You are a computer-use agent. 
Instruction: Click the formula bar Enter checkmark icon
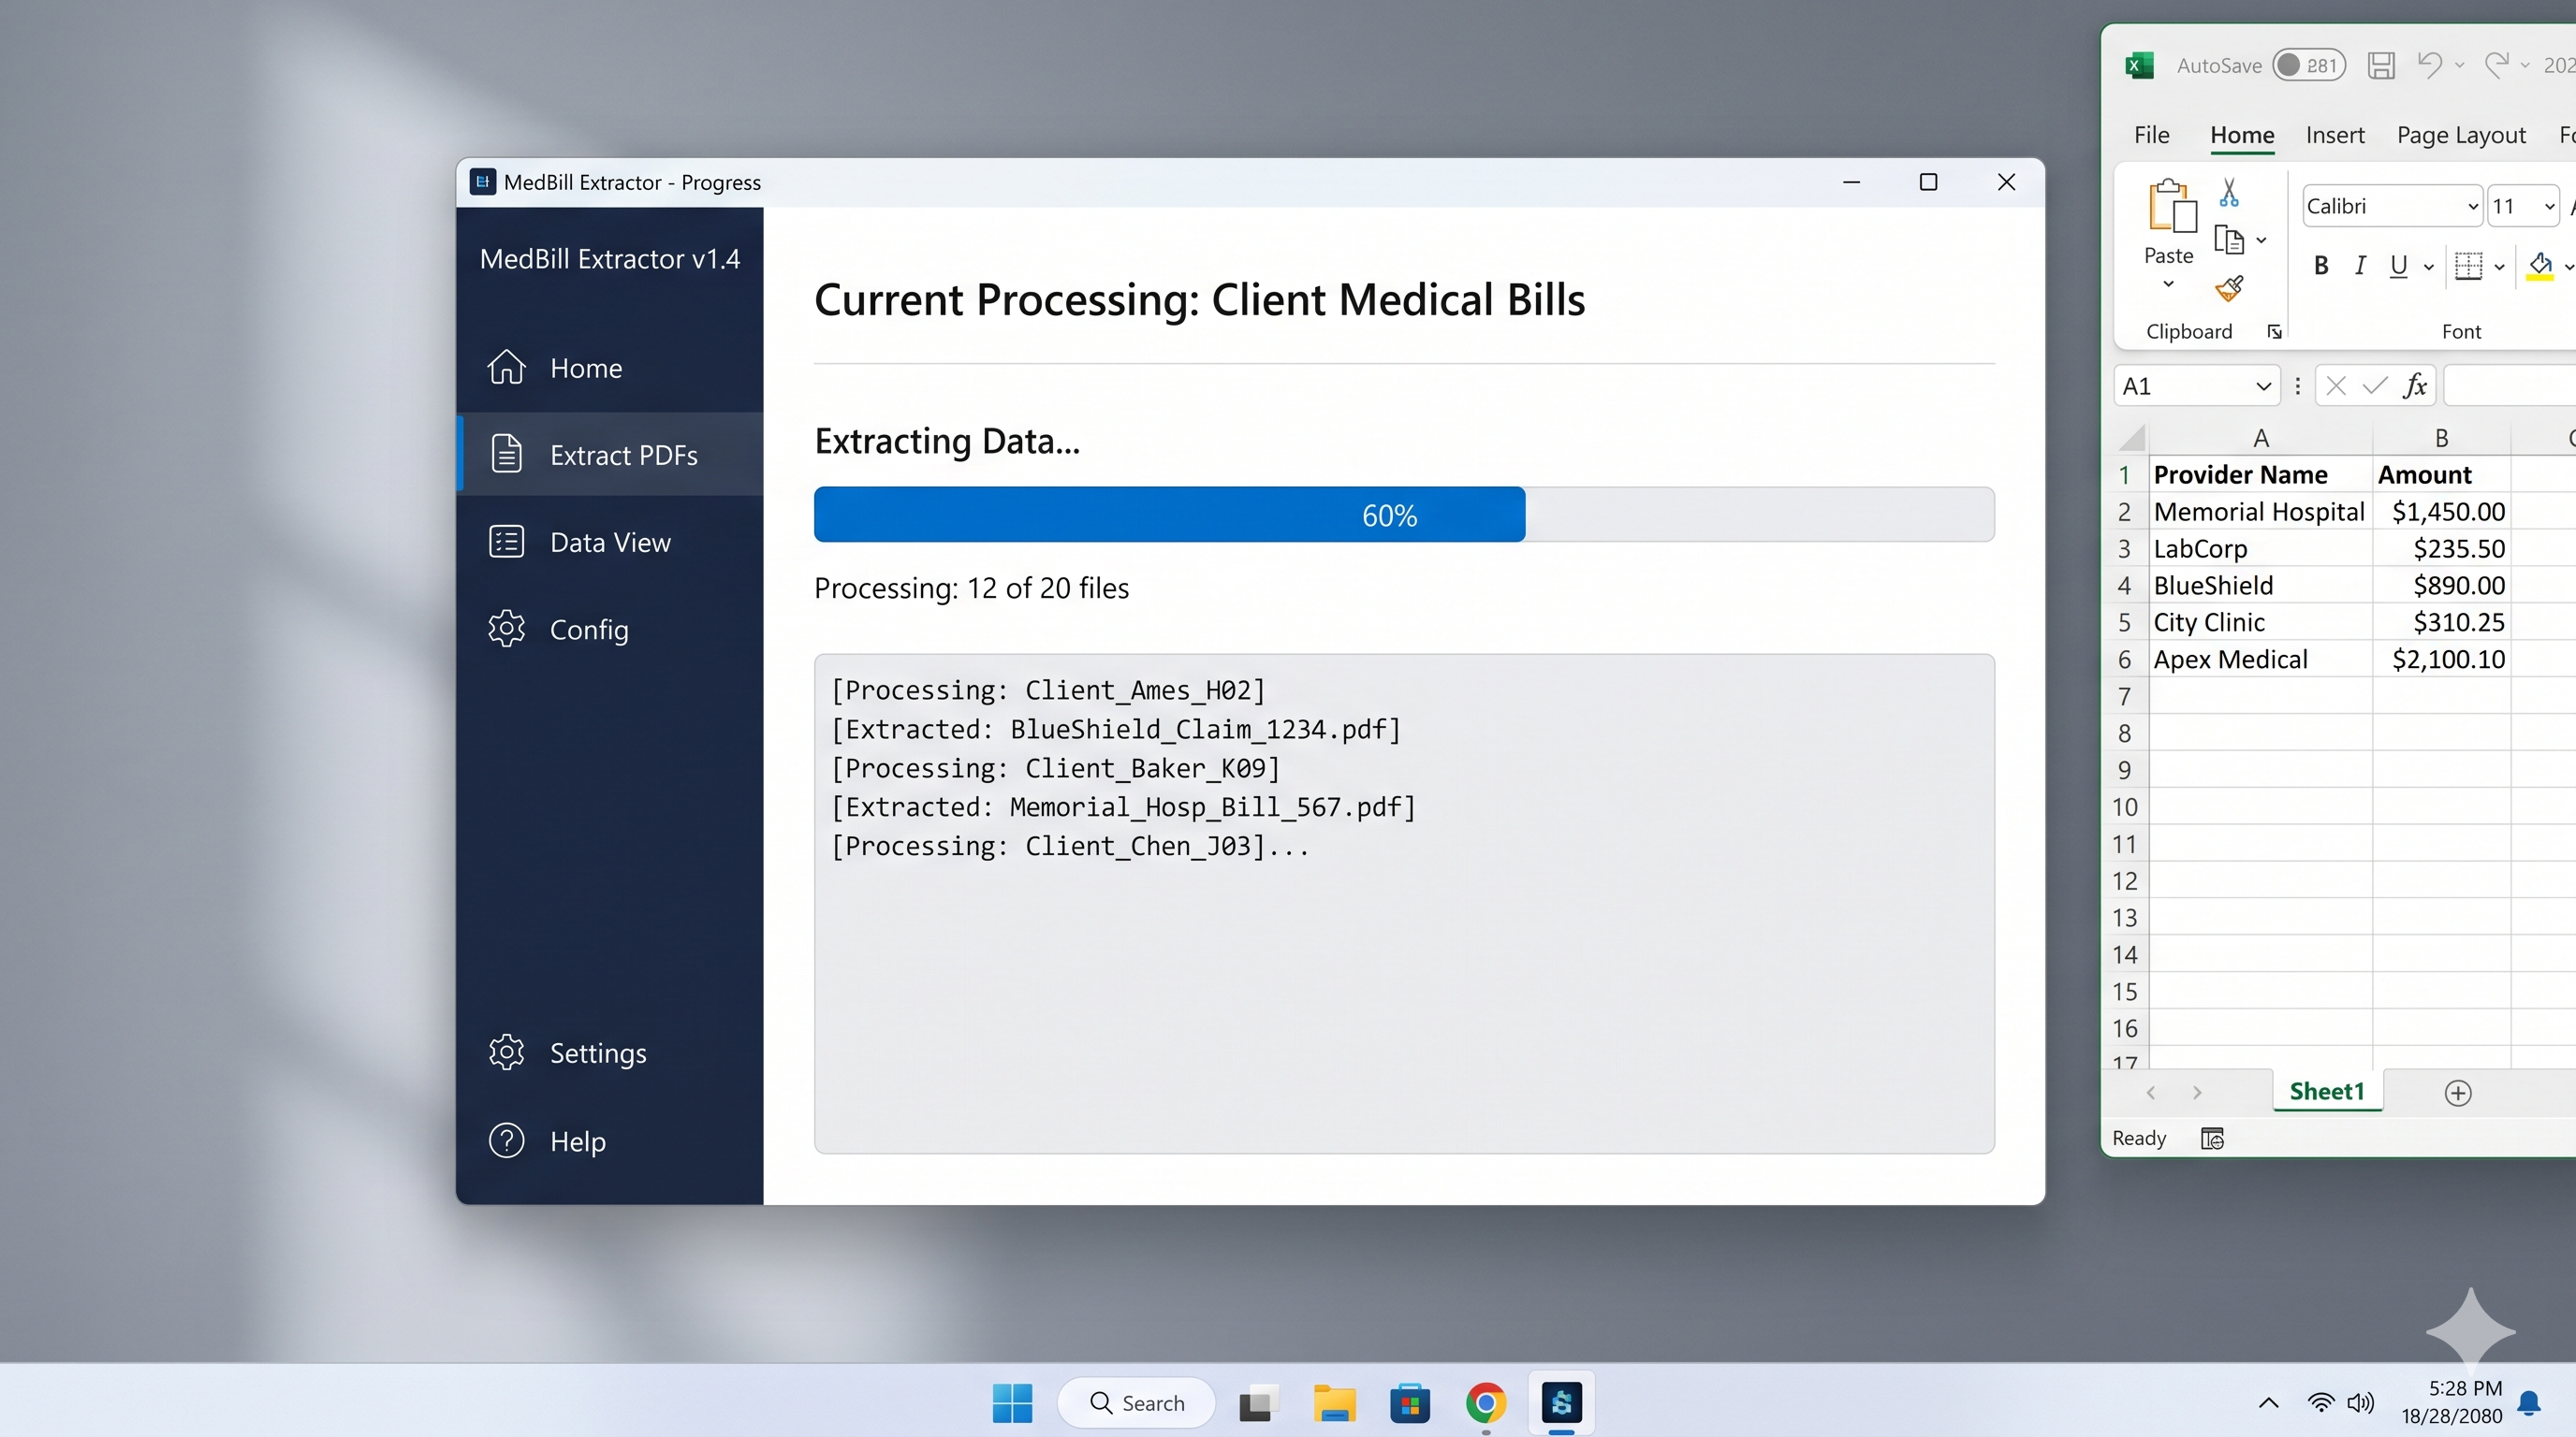click(x=2375, y=385)
